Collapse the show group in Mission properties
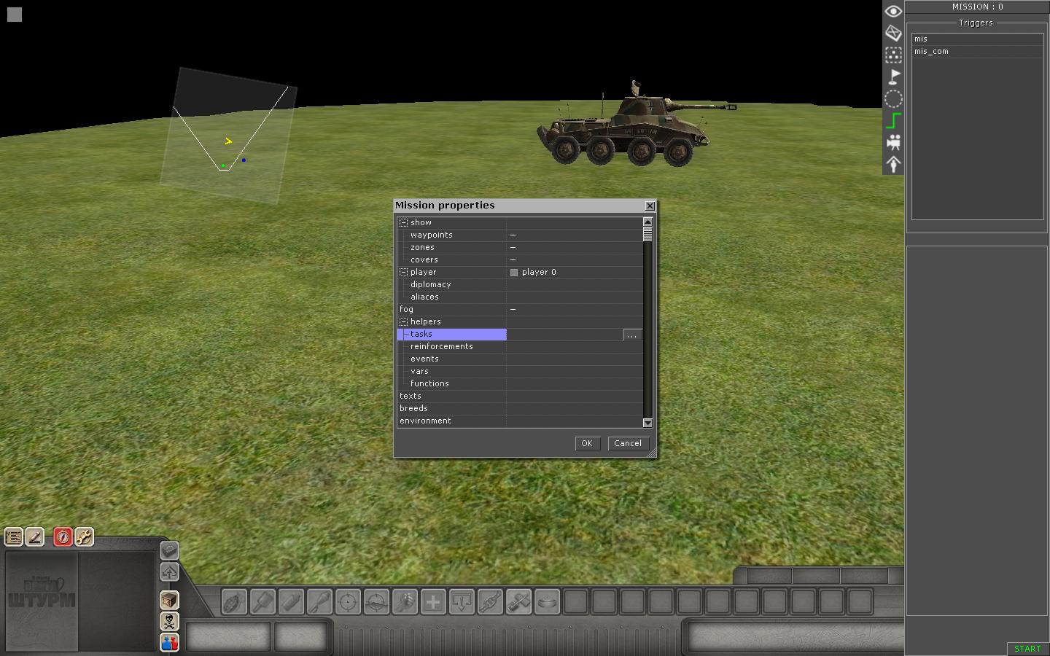This screenshot has height=656, width=1050. point(403,222)
